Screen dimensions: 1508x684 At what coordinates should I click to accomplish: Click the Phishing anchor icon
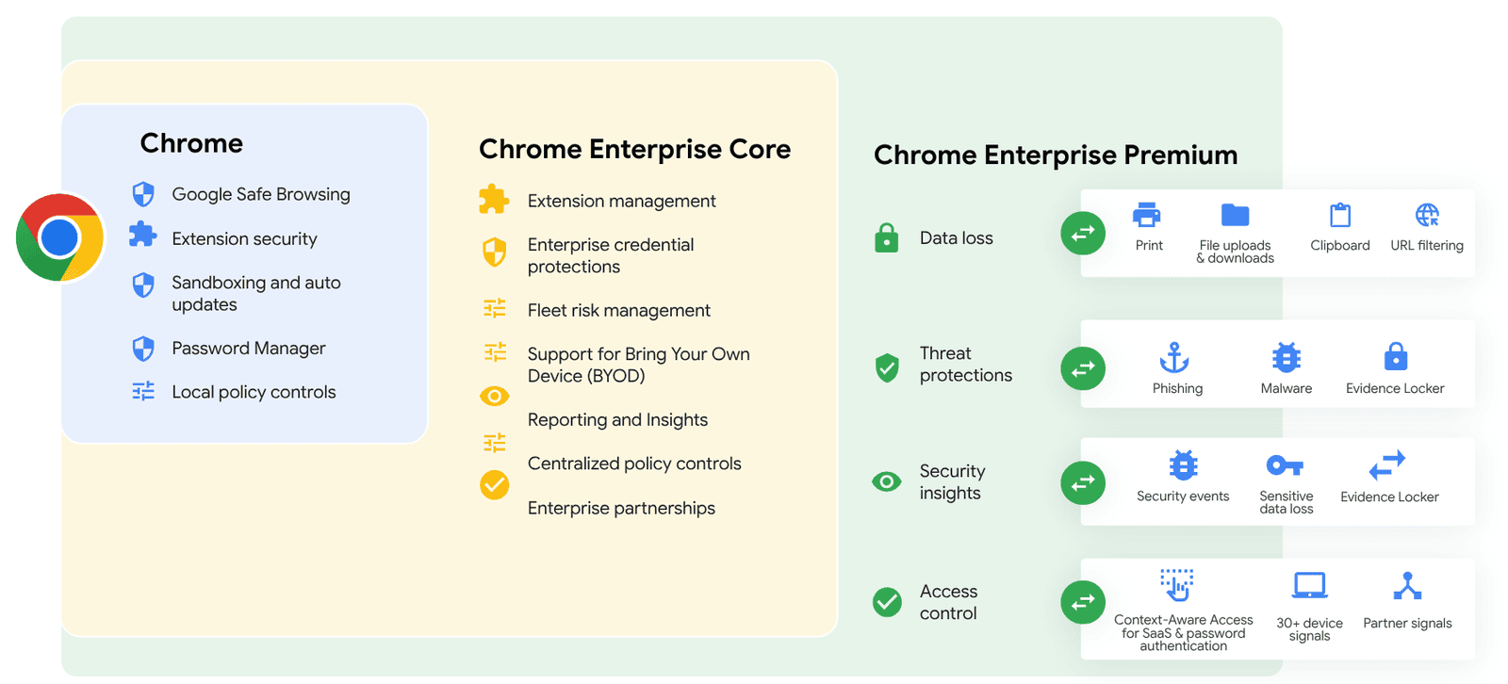(1174, 358)
